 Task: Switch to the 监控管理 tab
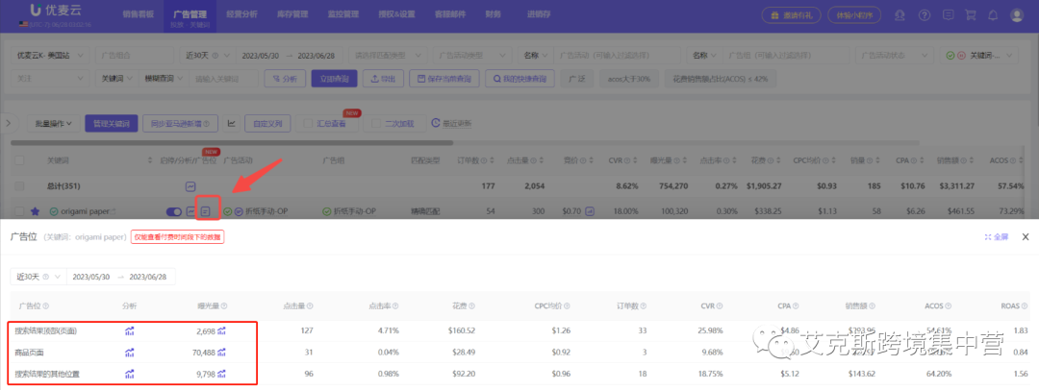pos(343,13)
